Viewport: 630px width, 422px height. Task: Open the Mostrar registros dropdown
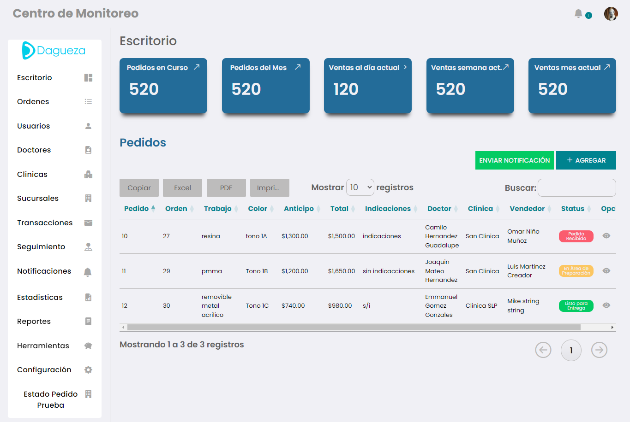pyautogui.click(x=360, y=187)
